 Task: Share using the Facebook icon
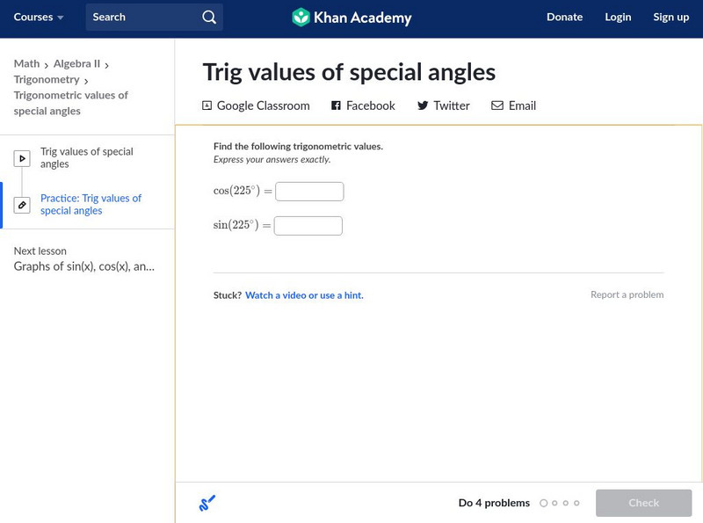click(336, 105)
